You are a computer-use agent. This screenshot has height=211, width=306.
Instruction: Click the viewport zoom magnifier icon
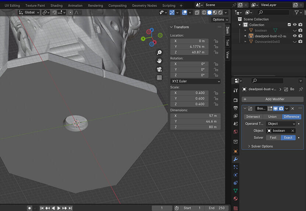(159, 52)
